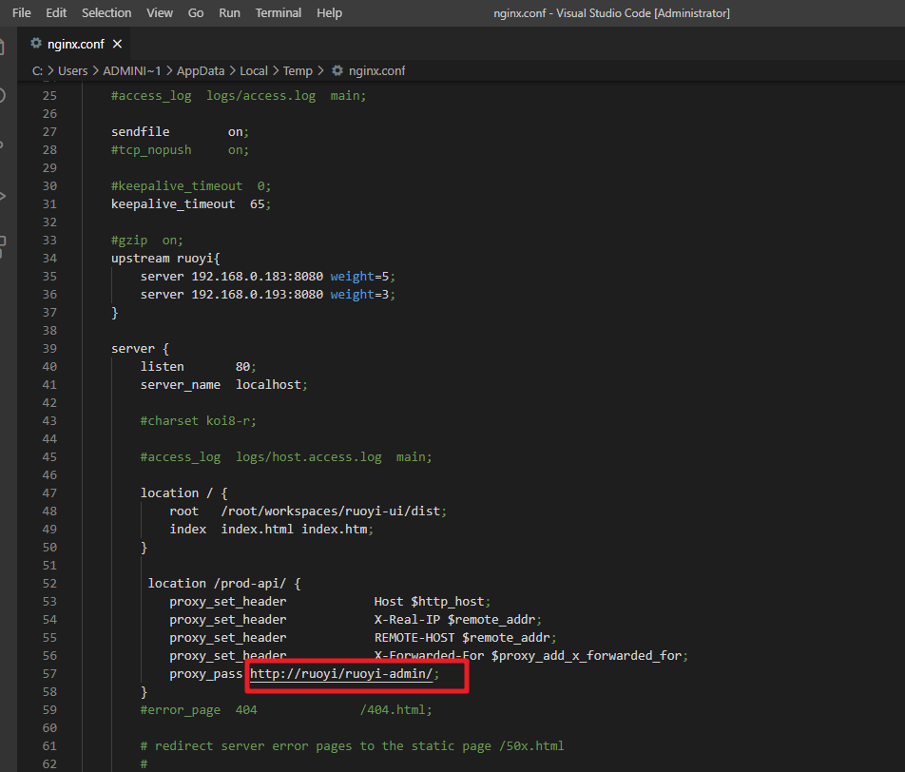Click the '#charset koi8-r;' comment
The width and height of the screenshot is (905, 772).
(199, 421)
